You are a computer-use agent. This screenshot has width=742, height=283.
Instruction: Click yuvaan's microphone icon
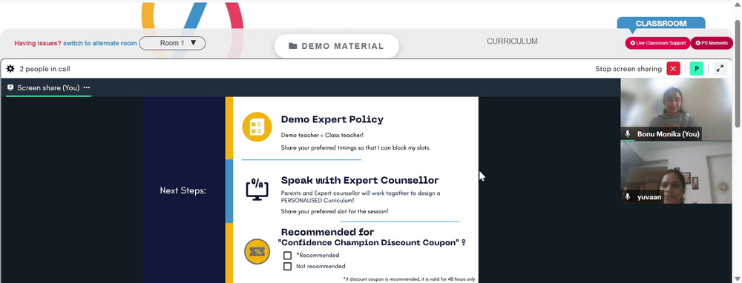click(x=628, y=196)
